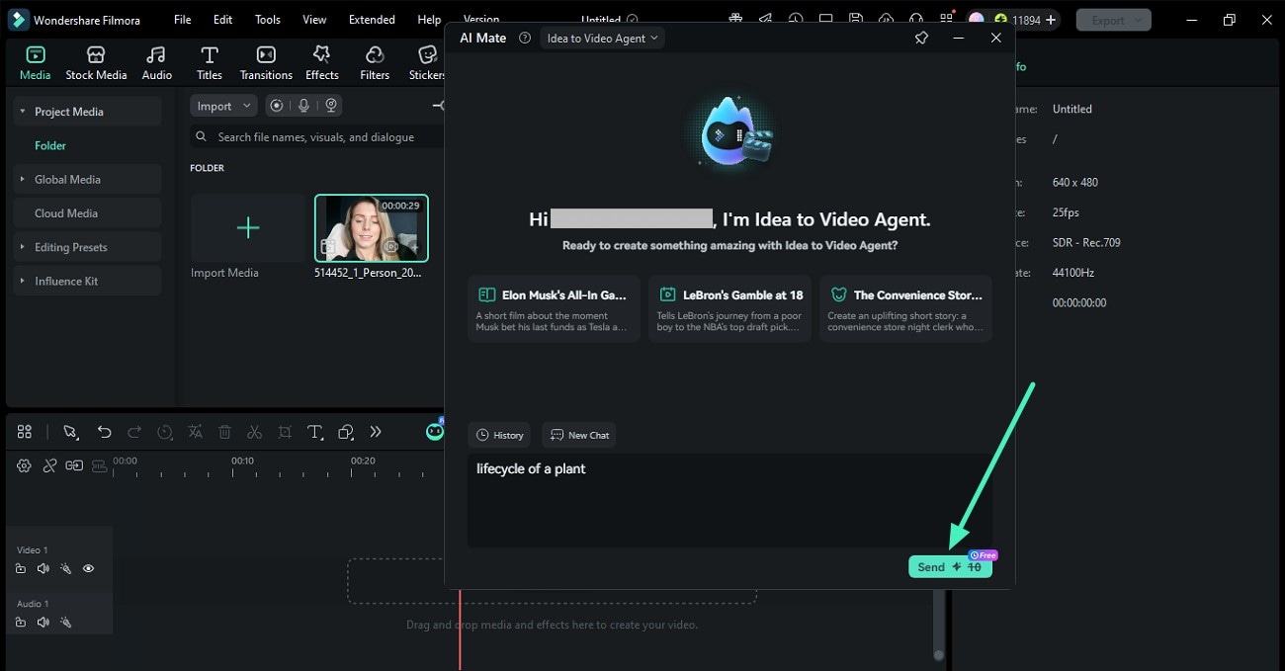Open chat History
This screenshot has height=671, width=1285.
(499, 435)
